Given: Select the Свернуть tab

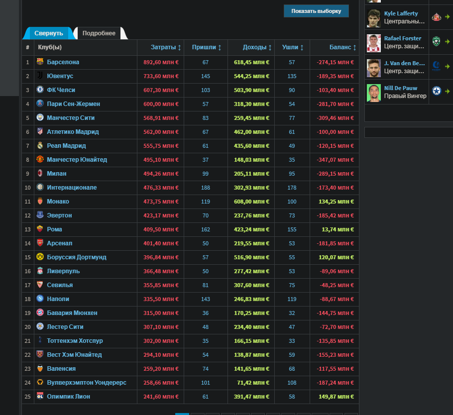Looking at the screenshot, I should point(49,33).
